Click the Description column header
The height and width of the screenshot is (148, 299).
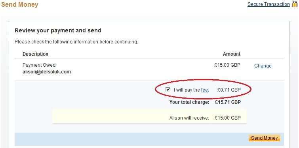35,54
